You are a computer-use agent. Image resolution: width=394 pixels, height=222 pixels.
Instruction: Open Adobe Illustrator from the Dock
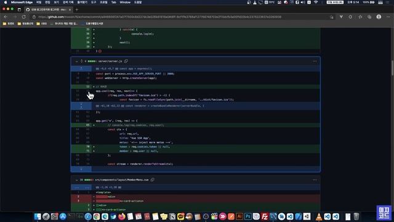click(239, 216)
